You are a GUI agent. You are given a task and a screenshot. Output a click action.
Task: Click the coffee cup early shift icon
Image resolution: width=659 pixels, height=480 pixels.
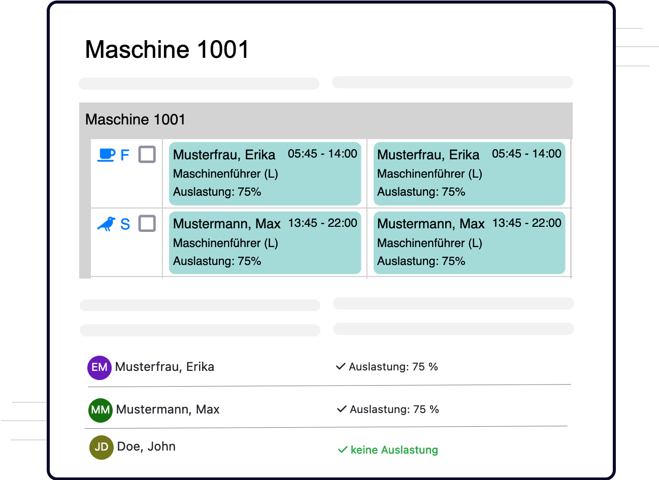click(106, 155)
